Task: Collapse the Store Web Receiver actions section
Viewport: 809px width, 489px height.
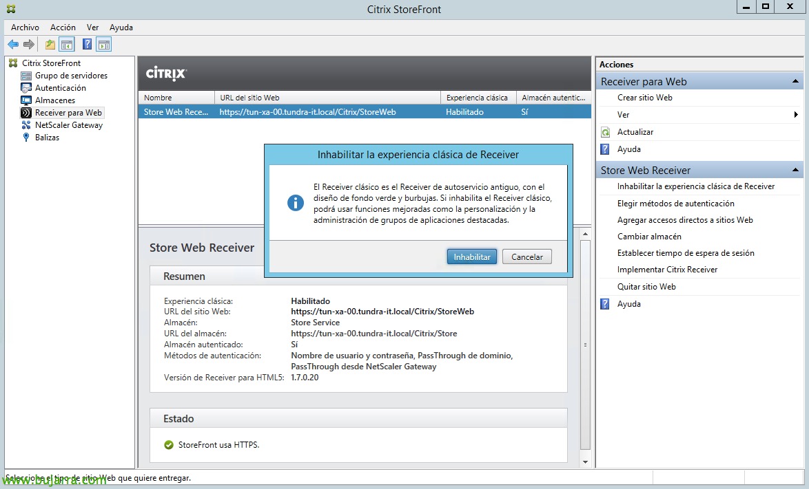Action: (795, 170)
